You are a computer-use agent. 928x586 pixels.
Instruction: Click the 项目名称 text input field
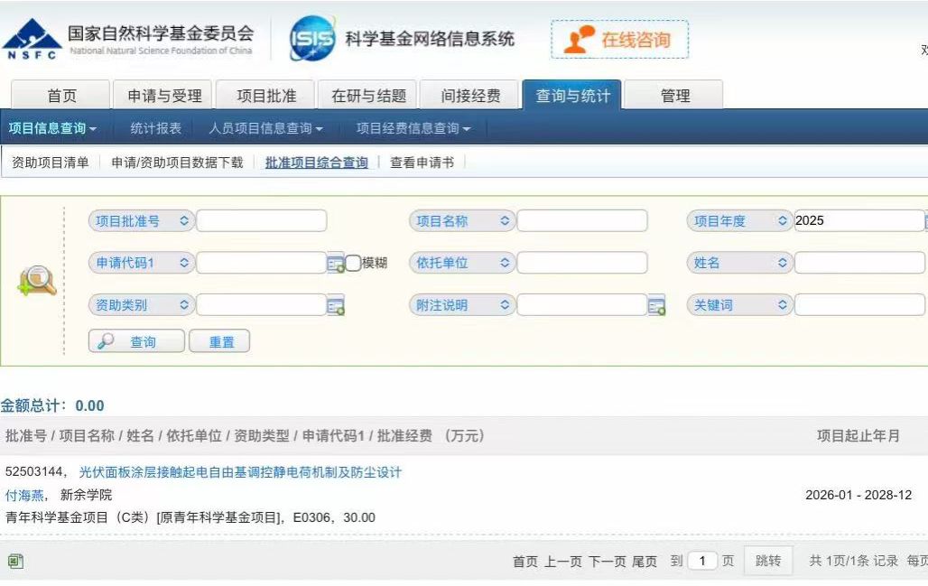[x=582, y=221]
